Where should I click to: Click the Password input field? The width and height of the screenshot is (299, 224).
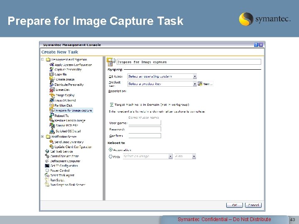coord(145,129)
